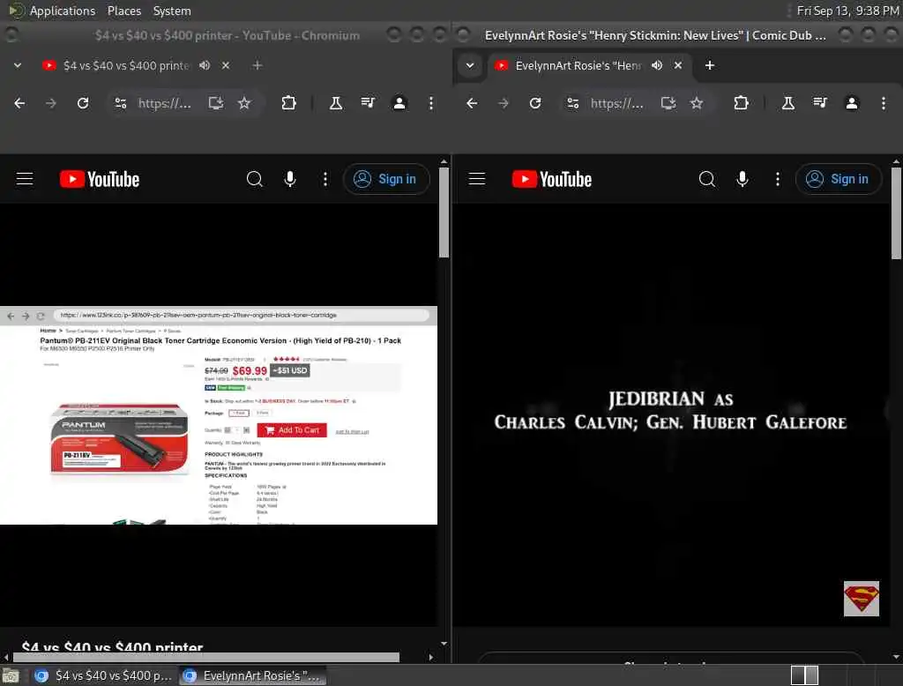903x686 pixels.
Task: Open media controls in left window toolbar
Action: (x=368, y=103)
